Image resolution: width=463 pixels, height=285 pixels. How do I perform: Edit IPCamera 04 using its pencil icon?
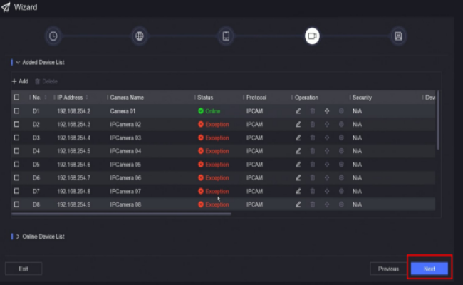[298, 151]
